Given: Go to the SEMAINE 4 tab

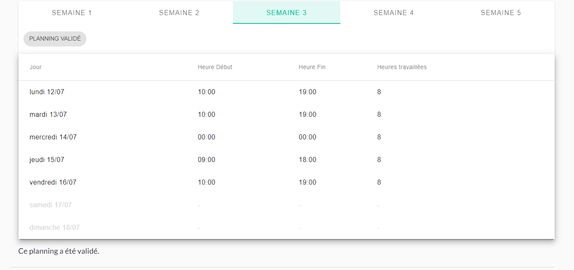Looking at the screenshot, I should pyautogui.click(x=394, y=13).
